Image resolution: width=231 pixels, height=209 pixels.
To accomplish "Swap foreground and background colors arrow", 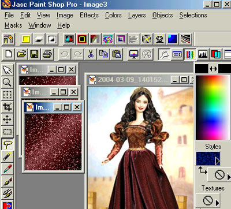I will coord(213,69).
